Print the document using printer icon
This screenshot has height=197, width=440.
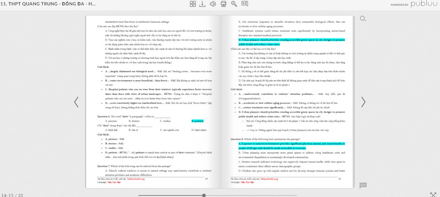pyautogui.click(x=223, y=4)
